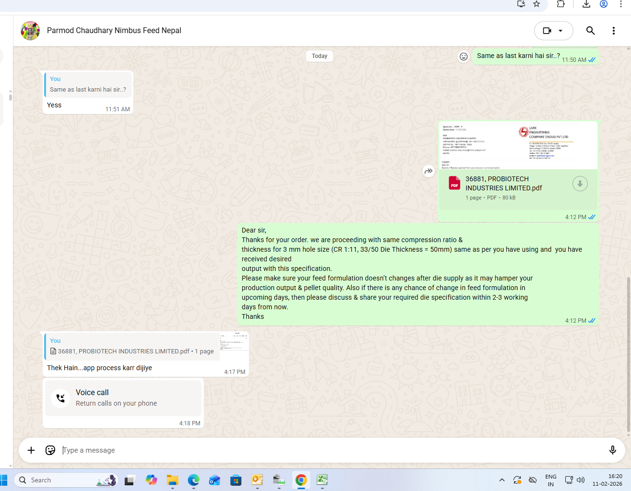Record a voice message with microphone
Image resolution: width=631 pixels, height=491 pixels.
(612, 450)
